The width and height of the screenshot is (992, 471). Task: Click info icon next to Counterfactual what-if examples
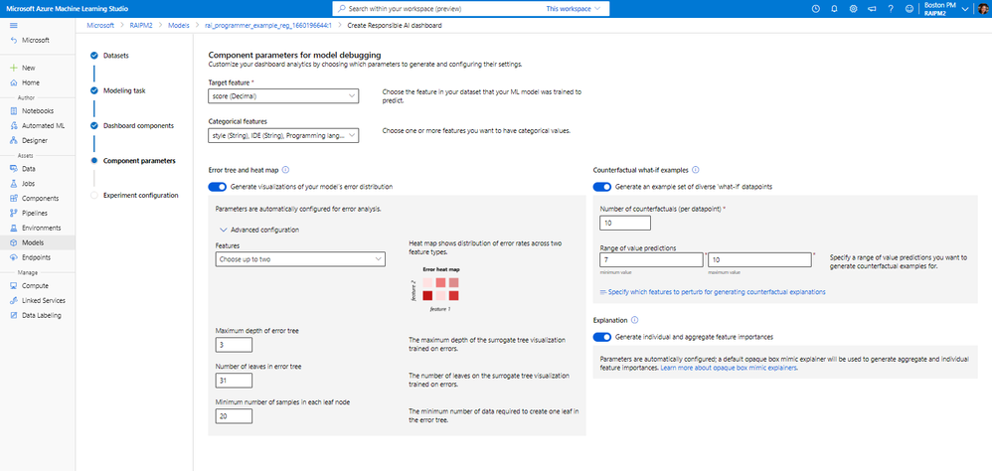[x=695, y=170]
